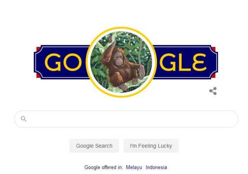The height and width of the screenshot is (174, 248).
Task: Click the Google Search button
Action: pos(94,146)
